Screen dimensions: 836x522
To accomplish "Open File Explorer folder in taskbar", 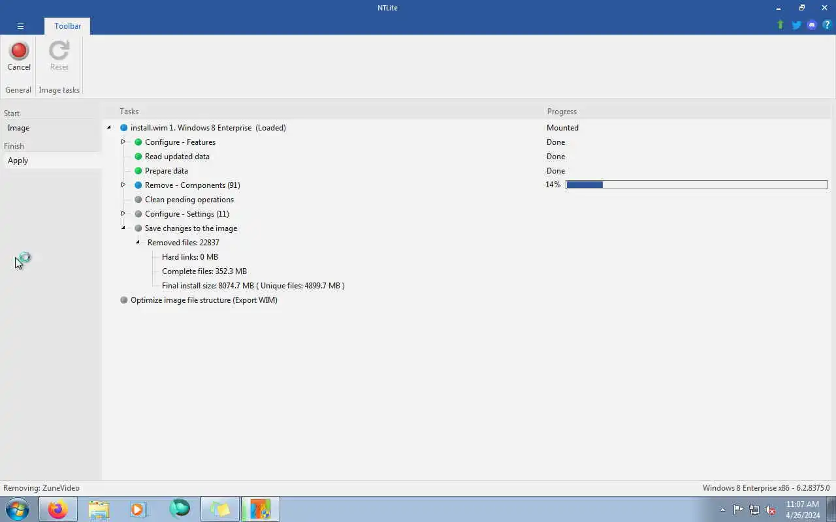I will (99, 509).
